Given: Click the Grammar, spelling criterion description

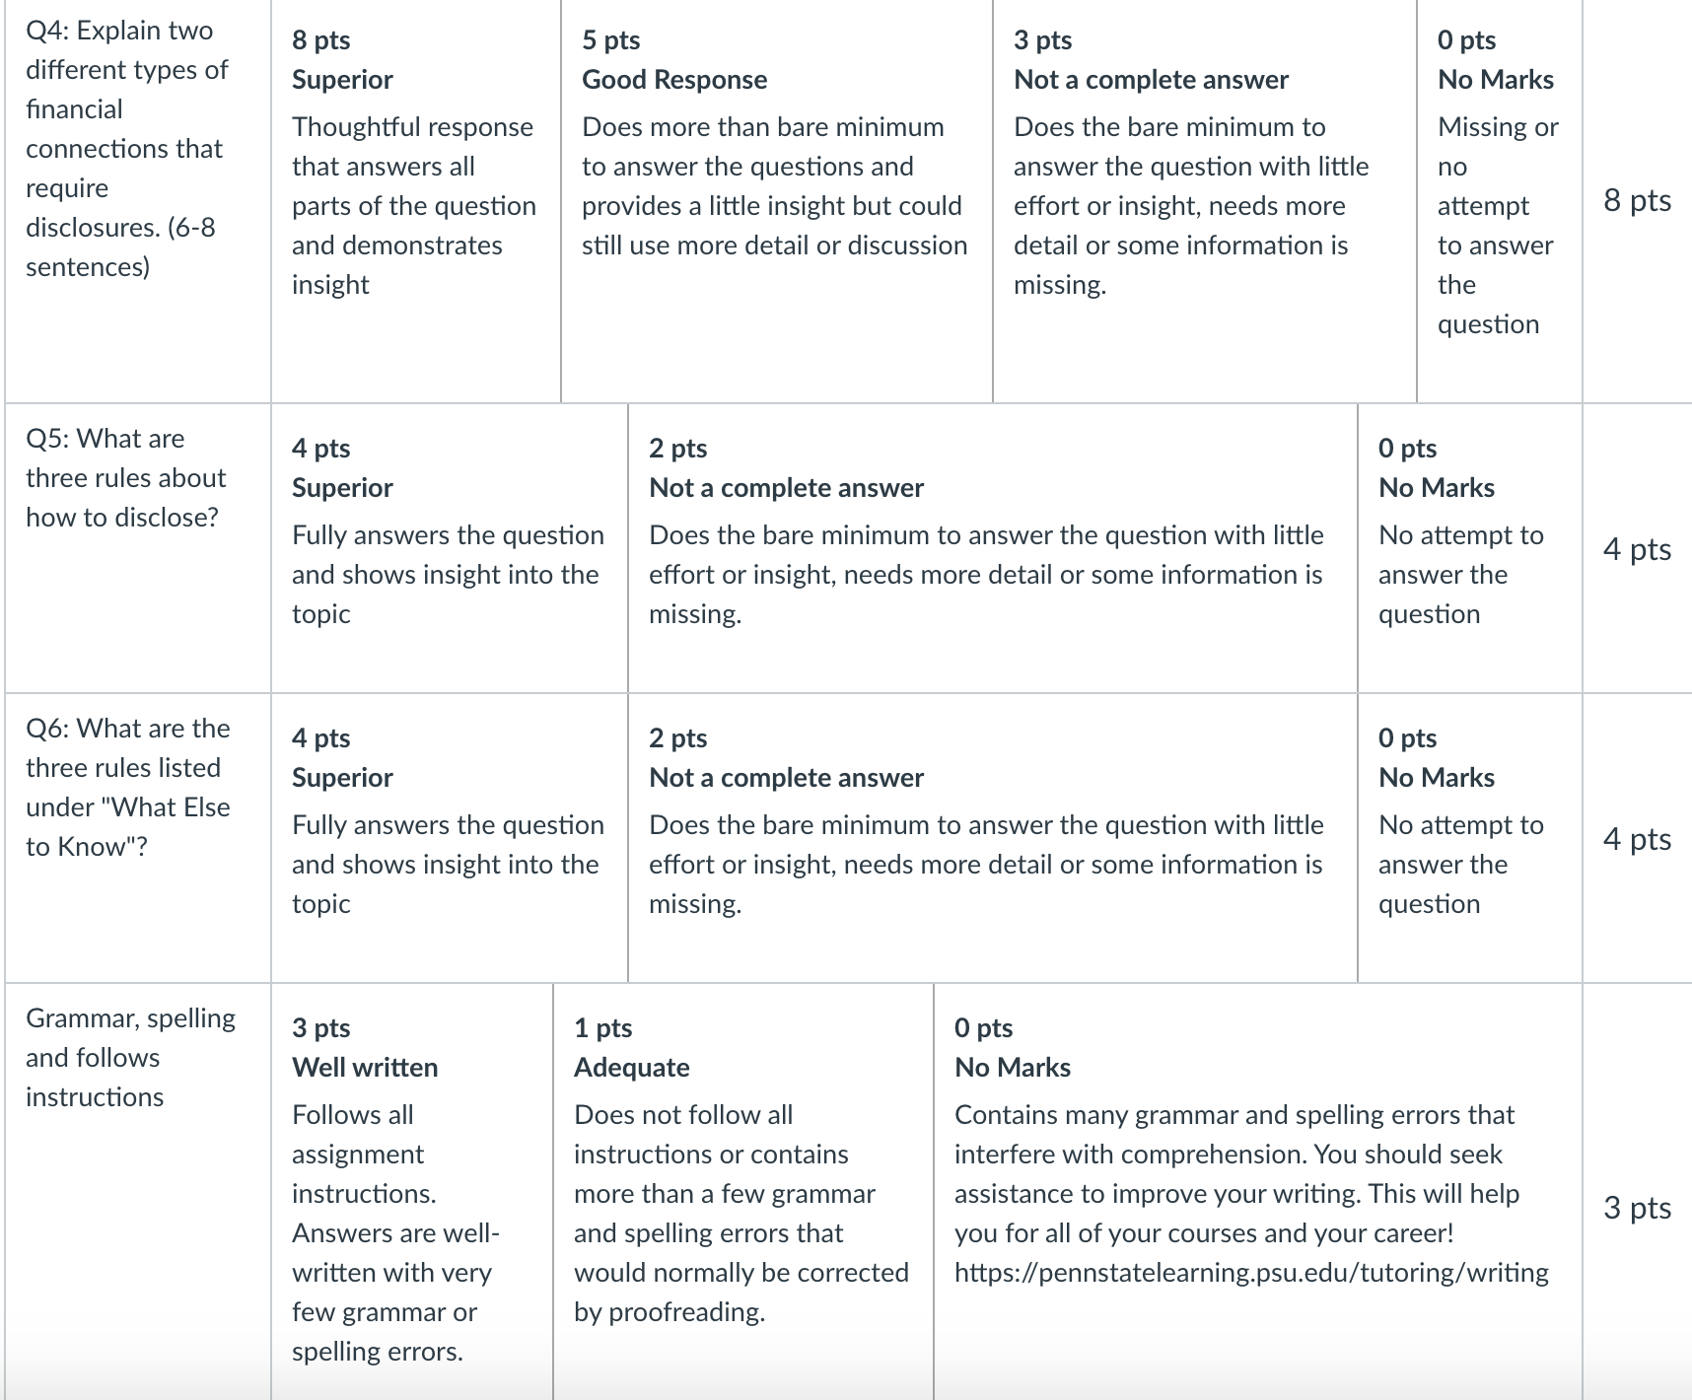Looking at the screenshot, I should 130,1058.
